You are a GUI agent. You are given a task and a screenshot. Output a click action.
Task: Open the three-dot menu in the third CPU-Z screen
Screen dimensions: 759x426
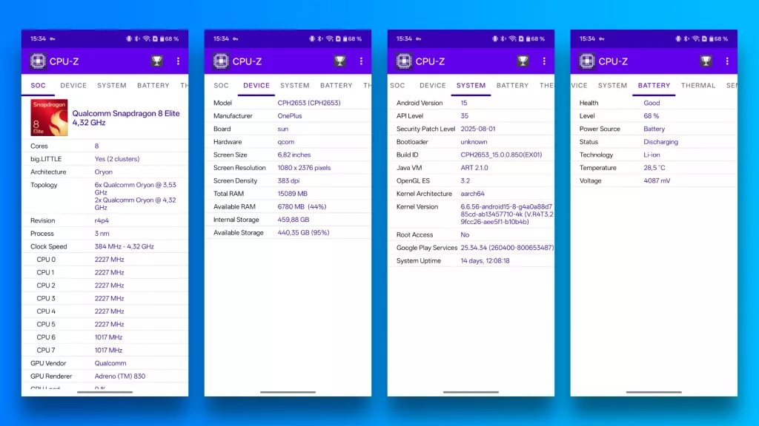tap(544, 61)
